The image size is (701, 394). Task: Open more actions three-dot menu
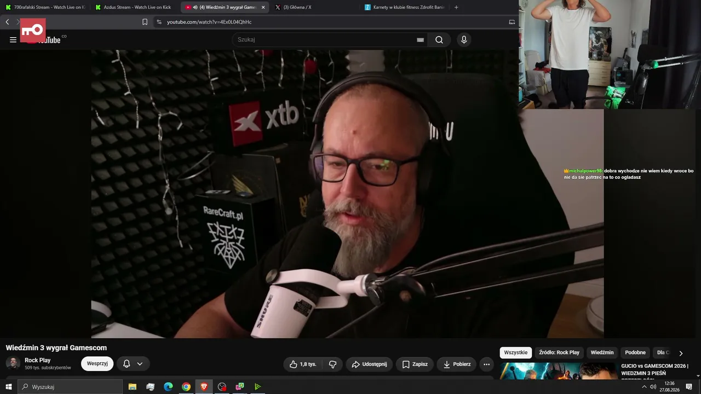click(x=486, y=364)
